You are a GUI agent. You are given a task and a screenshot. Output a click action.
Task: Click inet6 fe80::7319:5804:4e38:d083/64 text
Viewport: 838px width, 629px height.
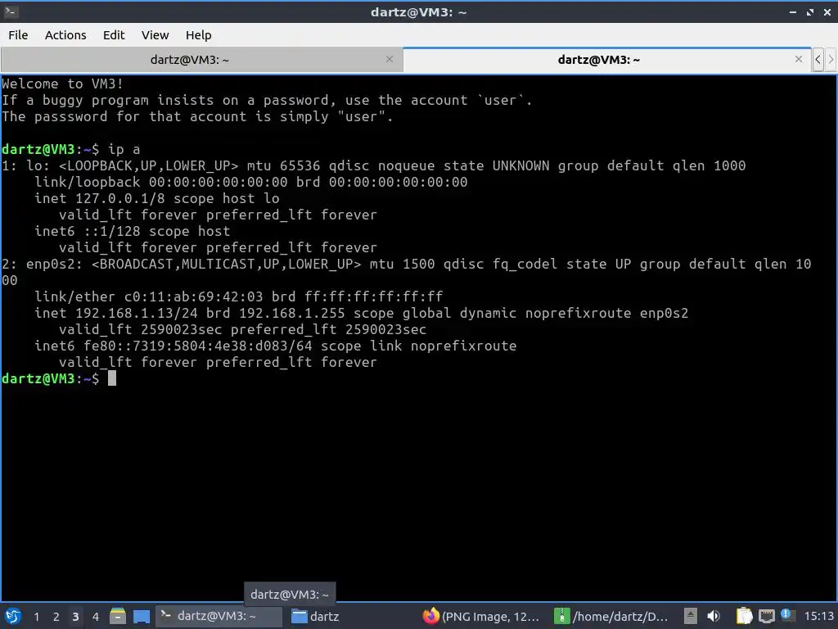click(173, 346)
